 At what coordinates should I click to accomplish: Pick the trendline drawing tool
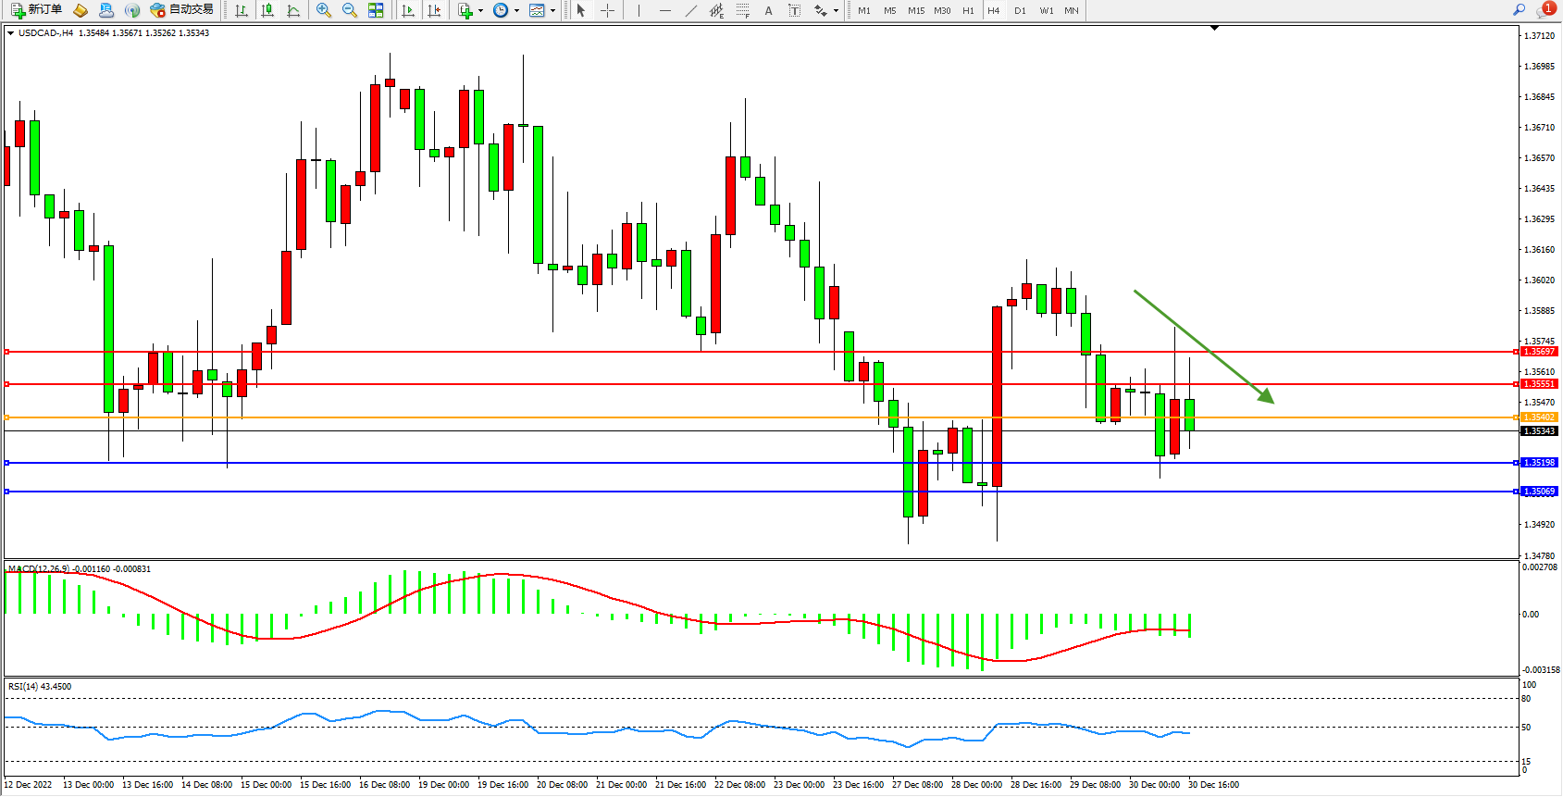(691, 10)
